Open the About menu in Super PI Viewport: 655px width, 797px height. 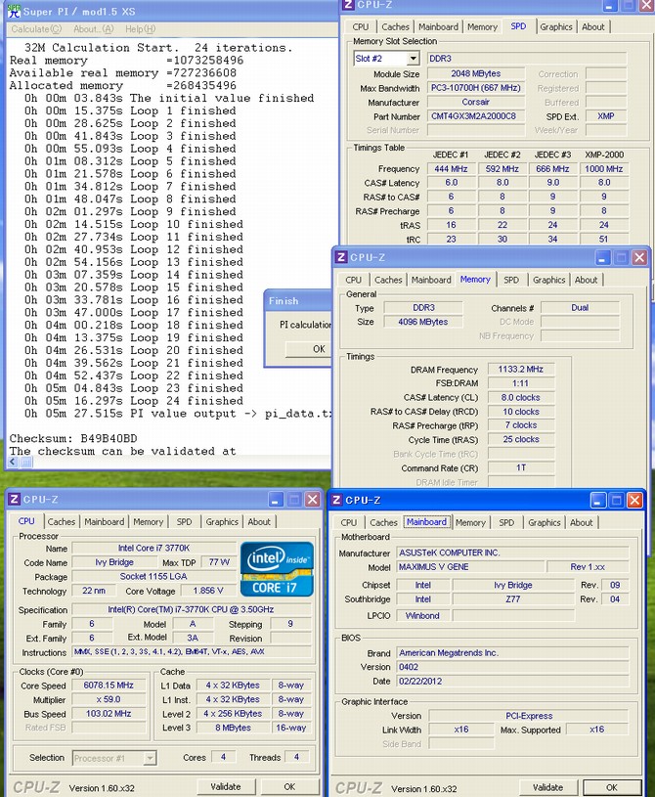(x=94, y=29)
